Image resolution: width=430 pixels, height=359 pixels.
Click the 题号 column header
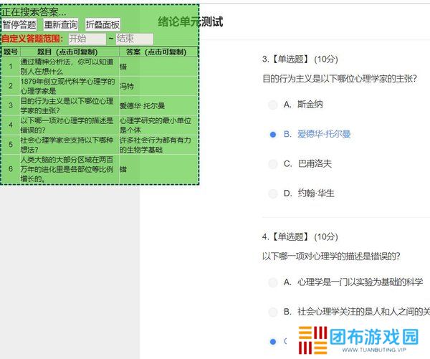11,52
